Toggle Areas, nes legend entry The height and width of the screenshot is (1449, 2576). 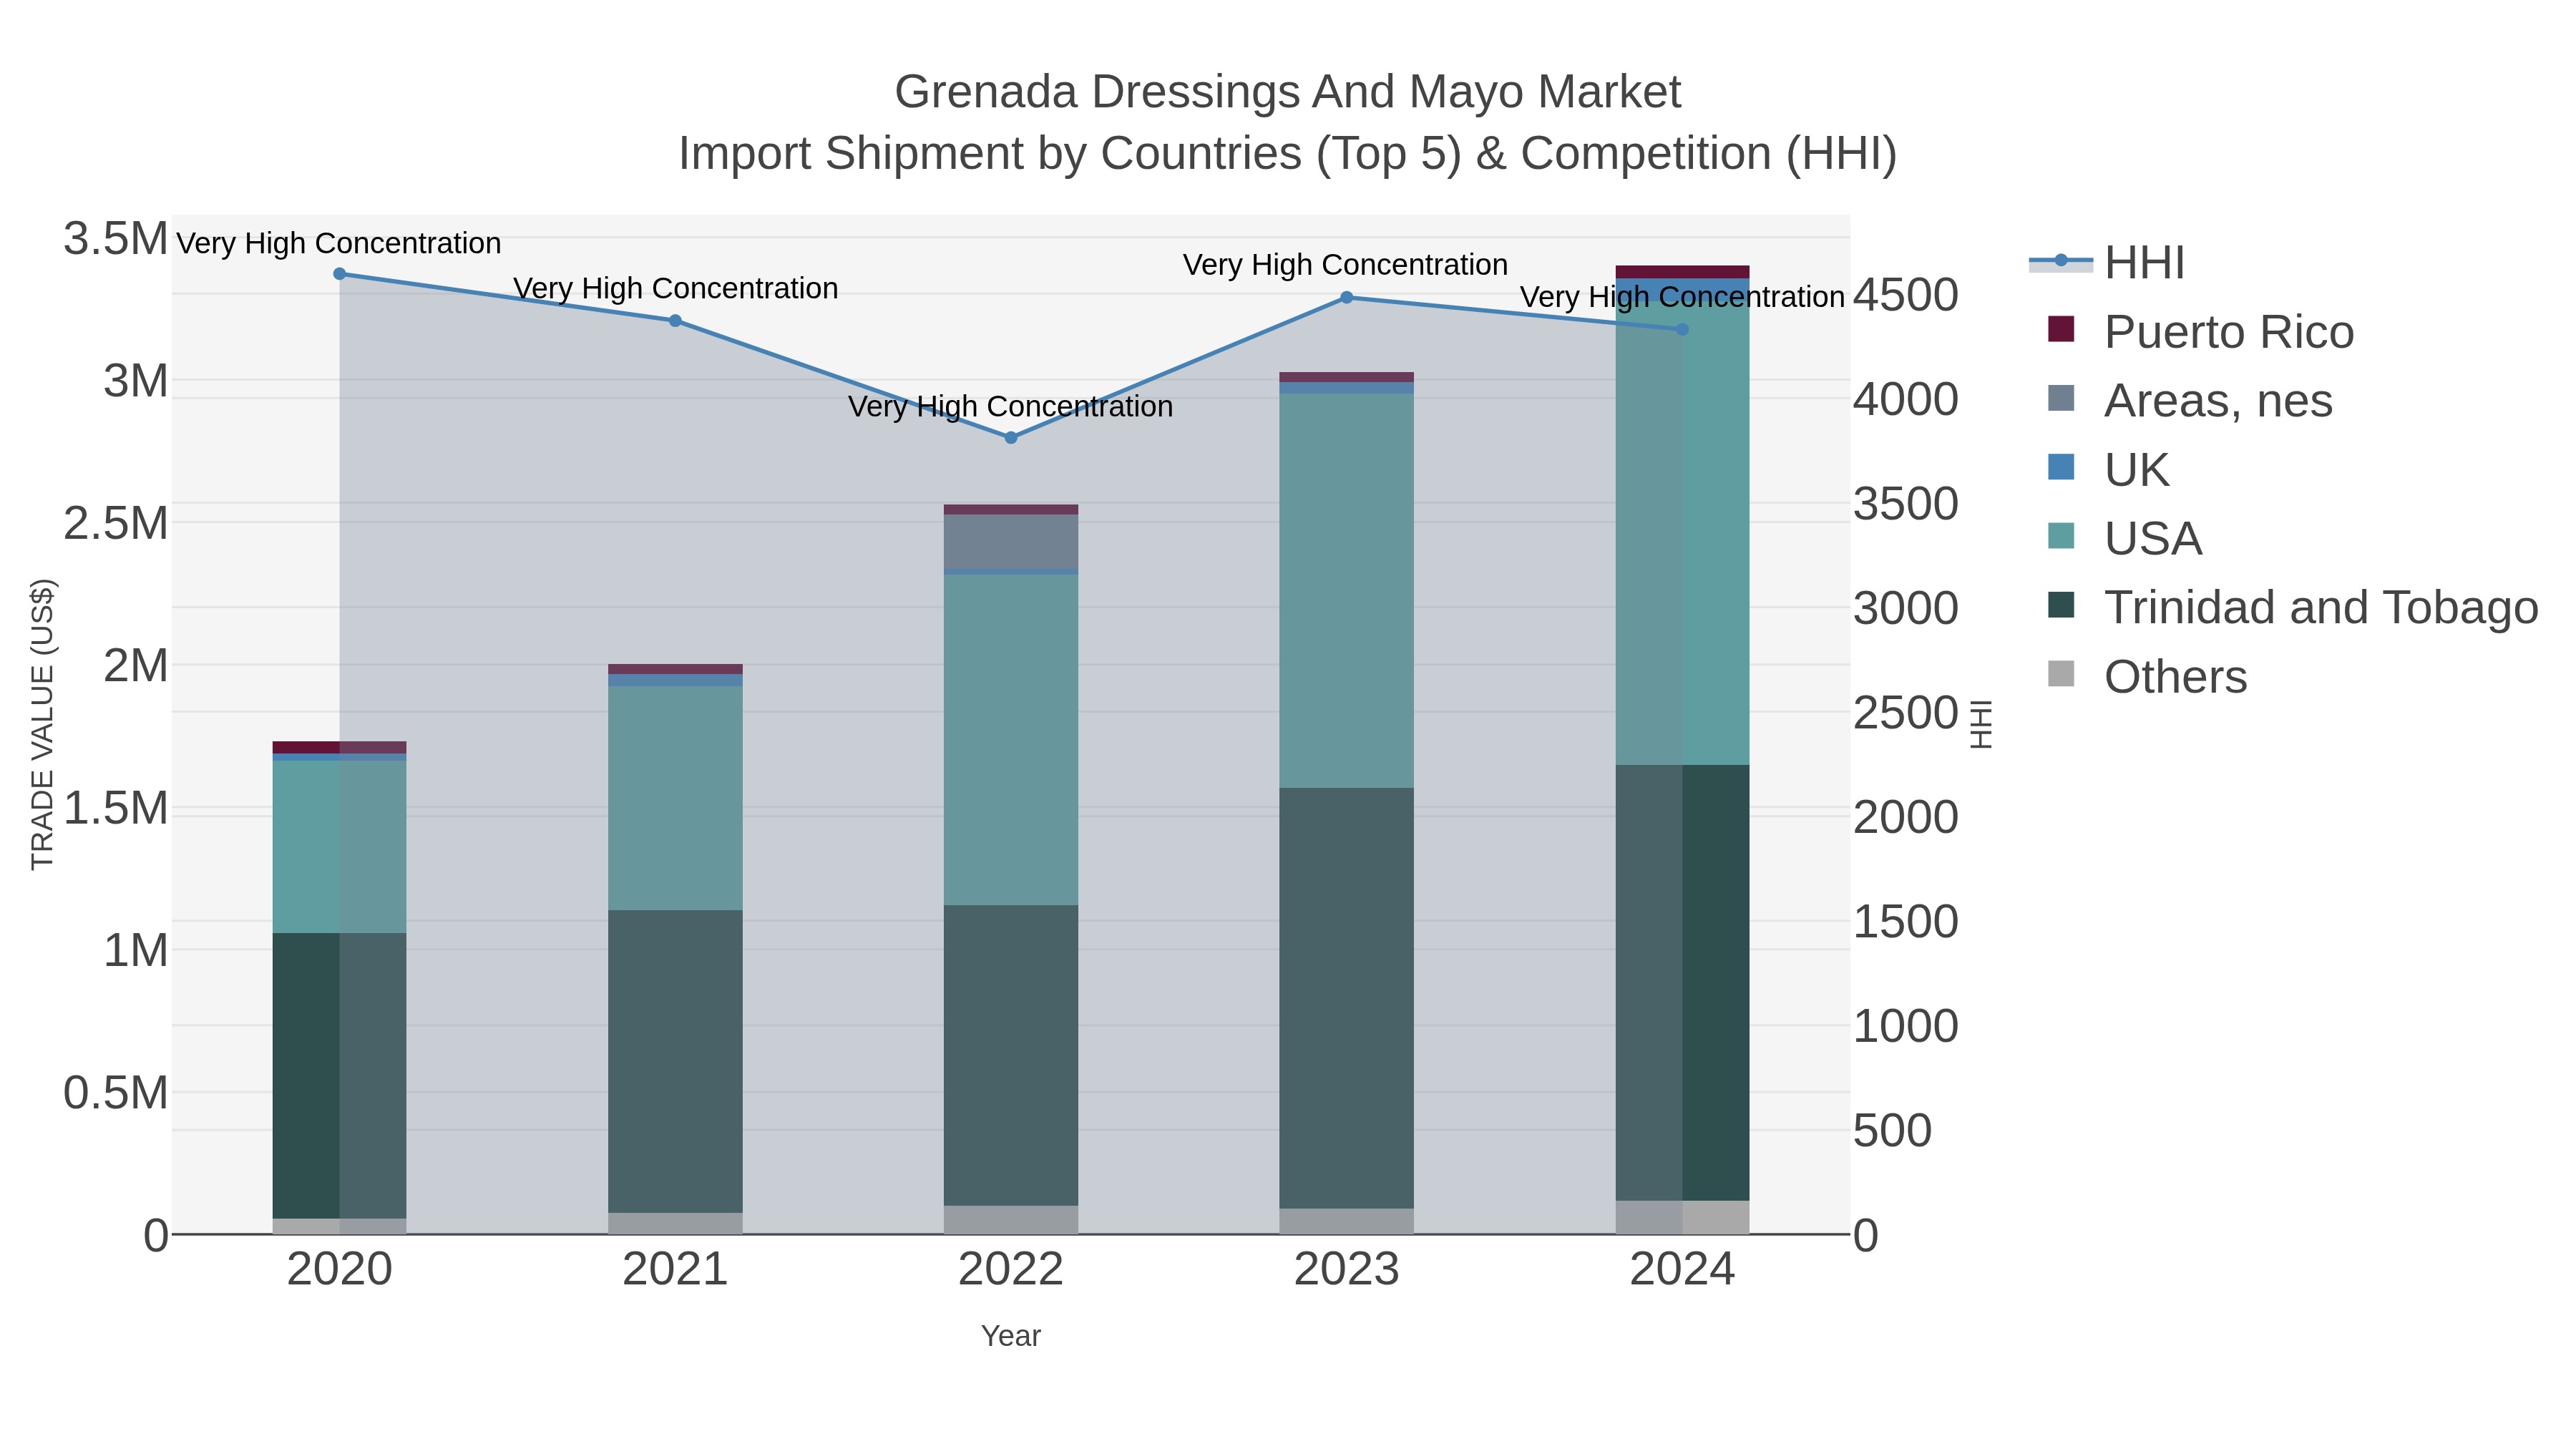tap(2190, 401)
